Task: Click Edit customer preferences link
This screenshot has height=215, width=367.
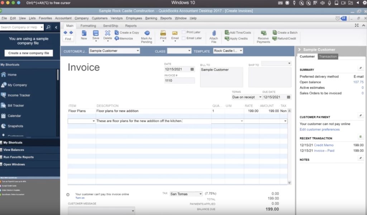Action: [319, 130]
